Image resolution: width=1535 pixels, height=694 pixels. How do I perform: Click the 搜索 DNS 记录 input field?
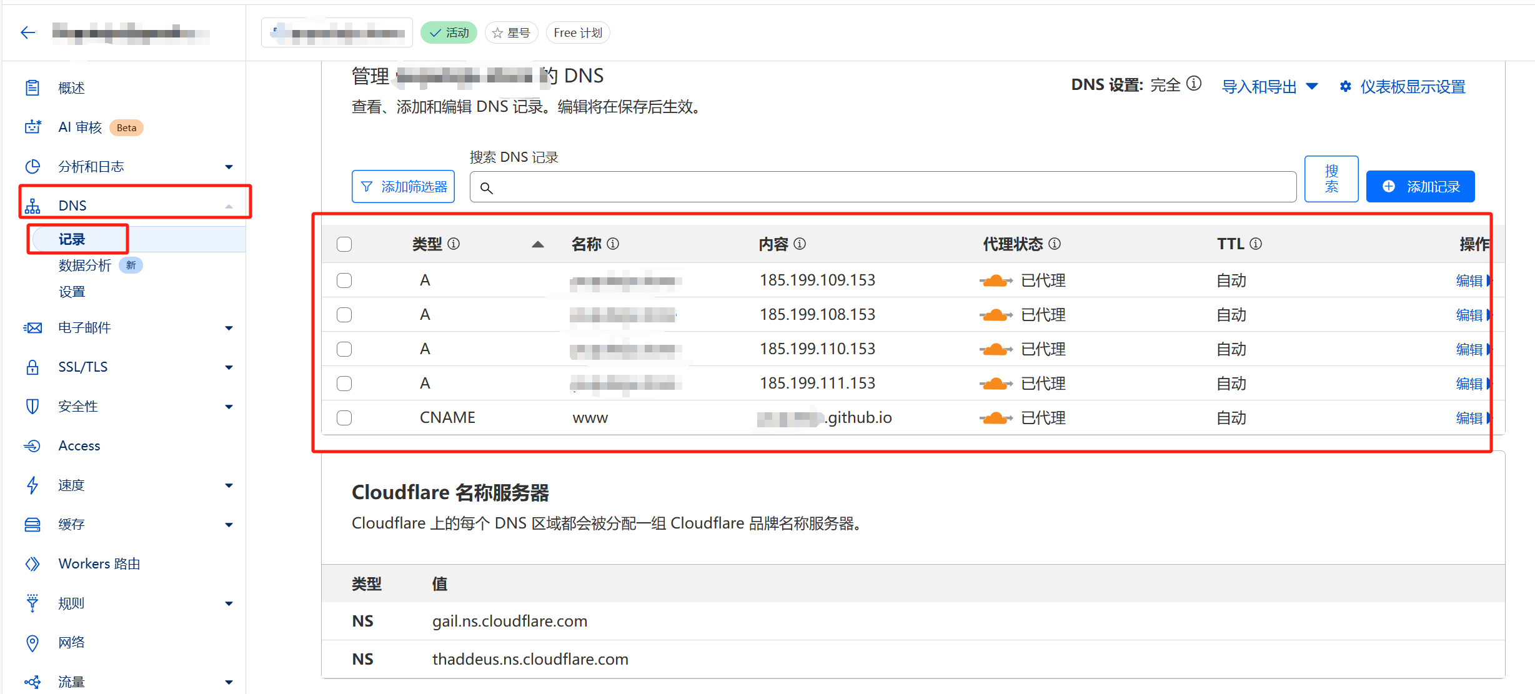tap(883, 187)
